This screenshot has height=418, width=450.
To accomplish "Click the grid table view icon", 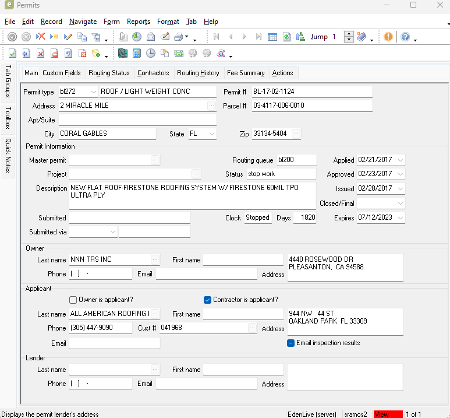I will point(272,37).
